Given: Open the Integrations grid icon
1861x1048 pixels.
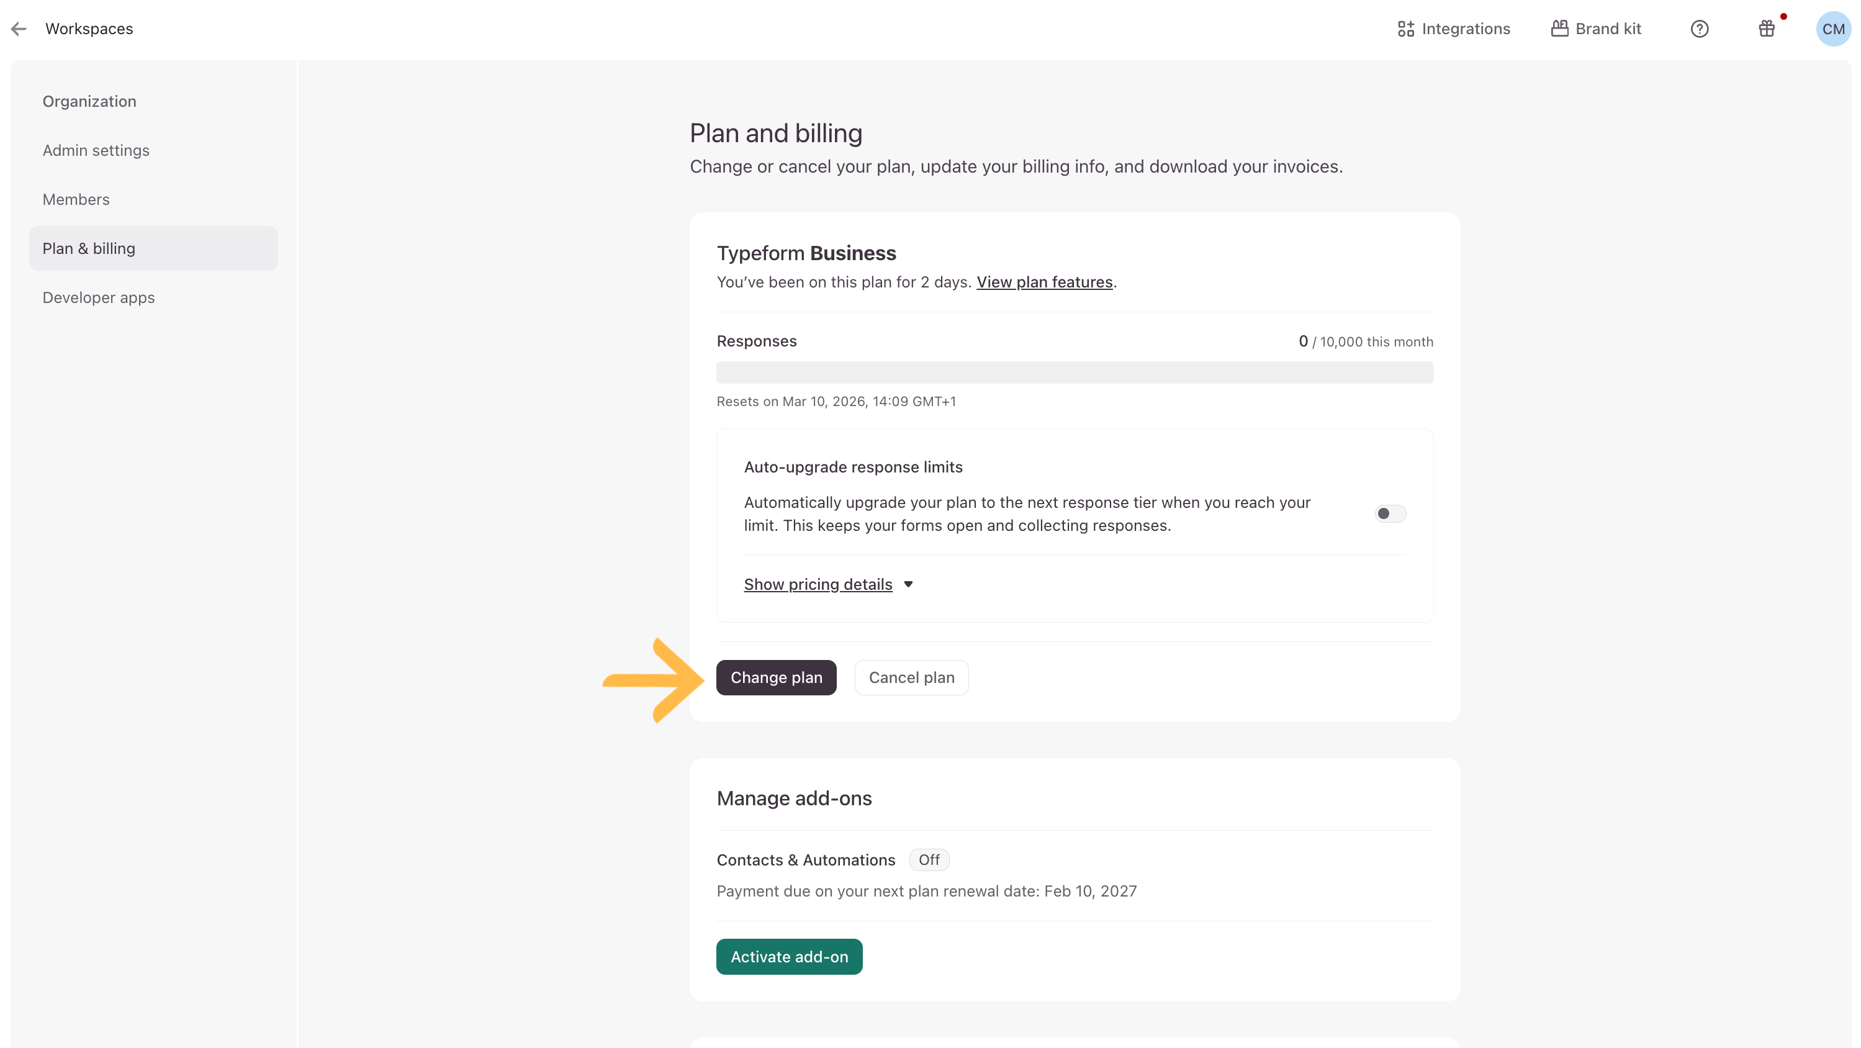Looking at the screenshot, I should click(x=1405, y=29).
